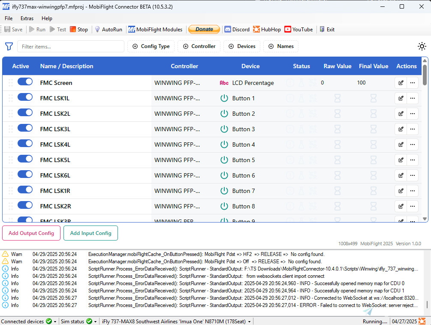Open the Extras menu
Screen dimensions: 431x325
(27, 18)
